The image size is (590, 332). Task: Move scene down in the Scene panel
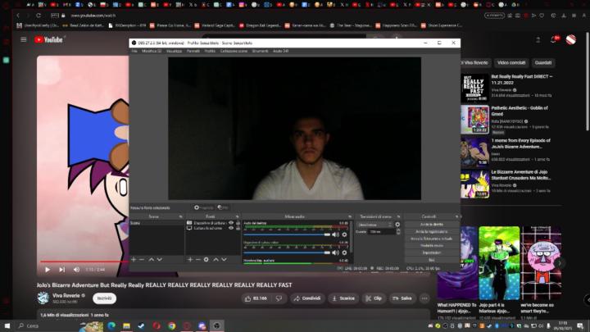tap(160, 259)
